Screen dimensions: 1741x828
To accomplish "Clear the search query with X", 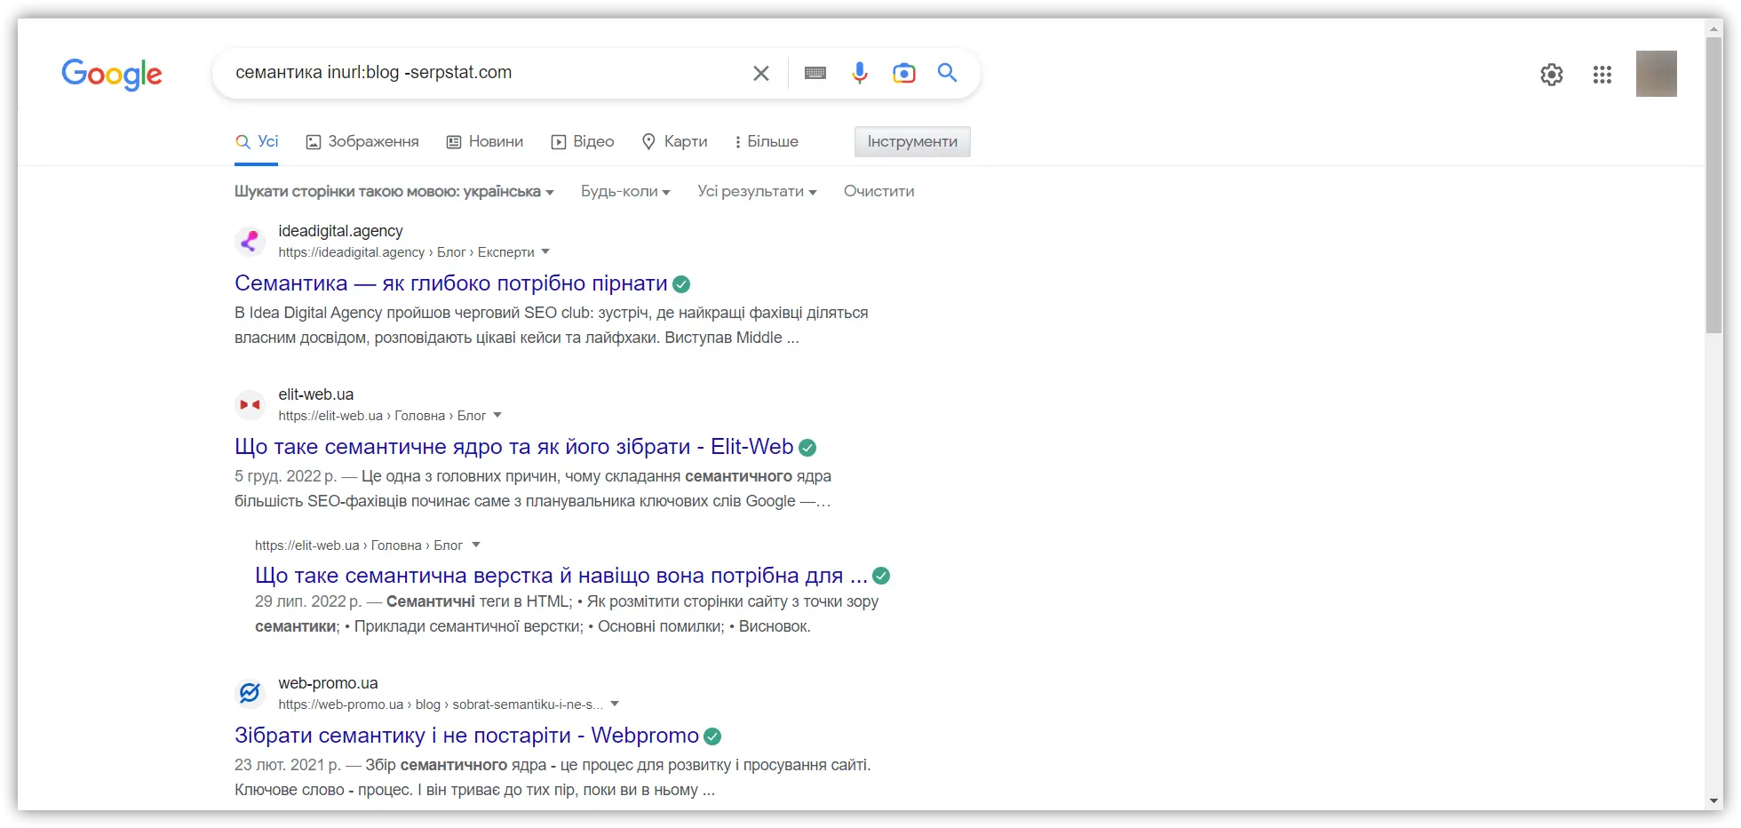I will [x=761, y=73].
